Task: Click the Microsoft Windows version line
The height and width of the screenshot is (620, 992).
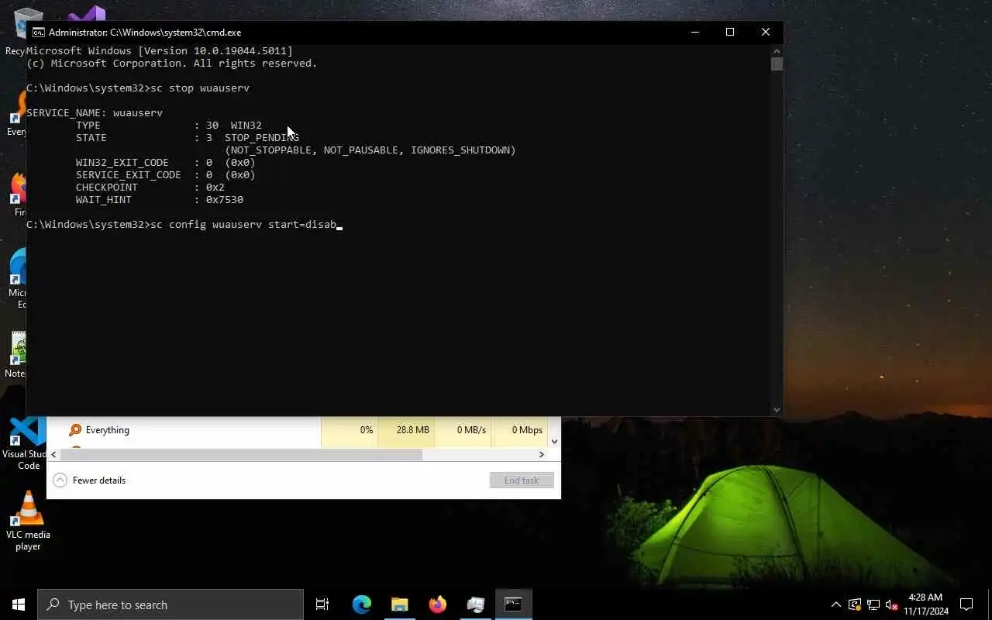Action: [x=160, y=51]
